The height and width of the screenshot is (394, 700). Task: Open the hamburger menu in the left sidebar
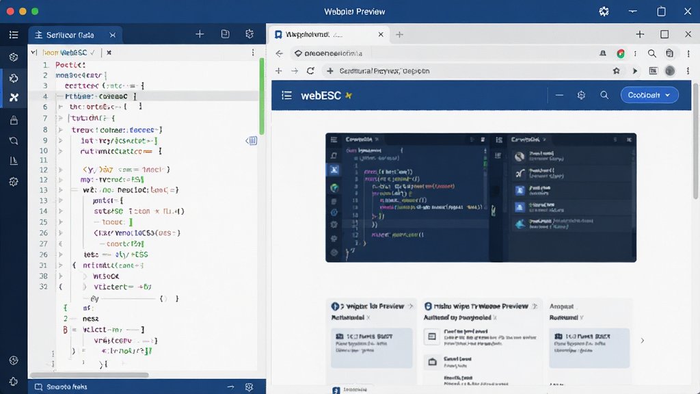(14, 35)
